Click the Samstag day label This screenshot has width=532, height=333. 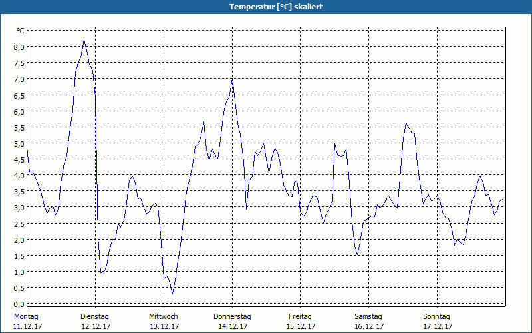pyautogui.click(x=368, y=316)
